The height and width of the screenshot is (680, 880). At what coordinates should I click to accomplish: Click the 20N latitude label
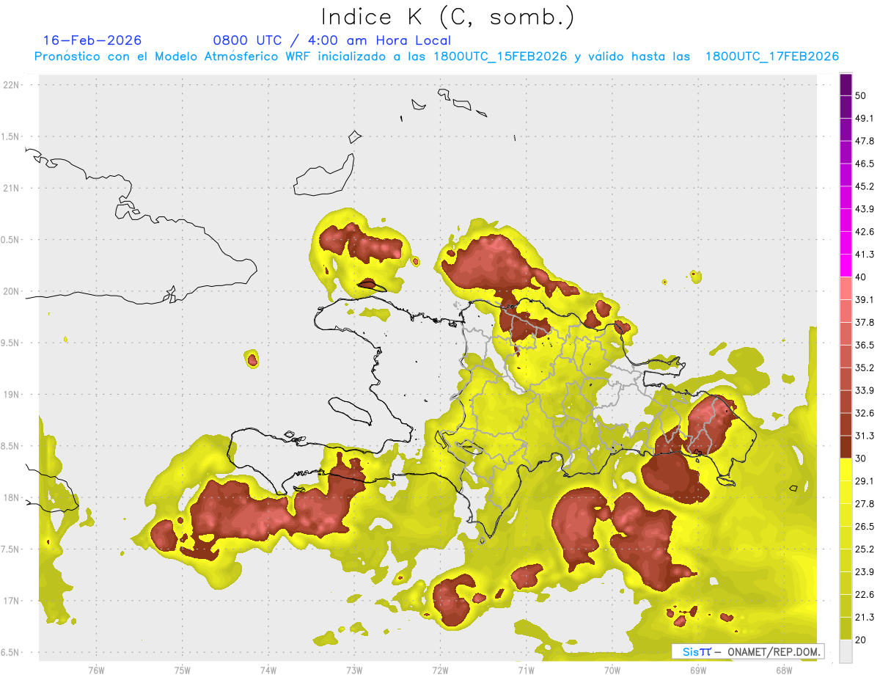(12, 291)
